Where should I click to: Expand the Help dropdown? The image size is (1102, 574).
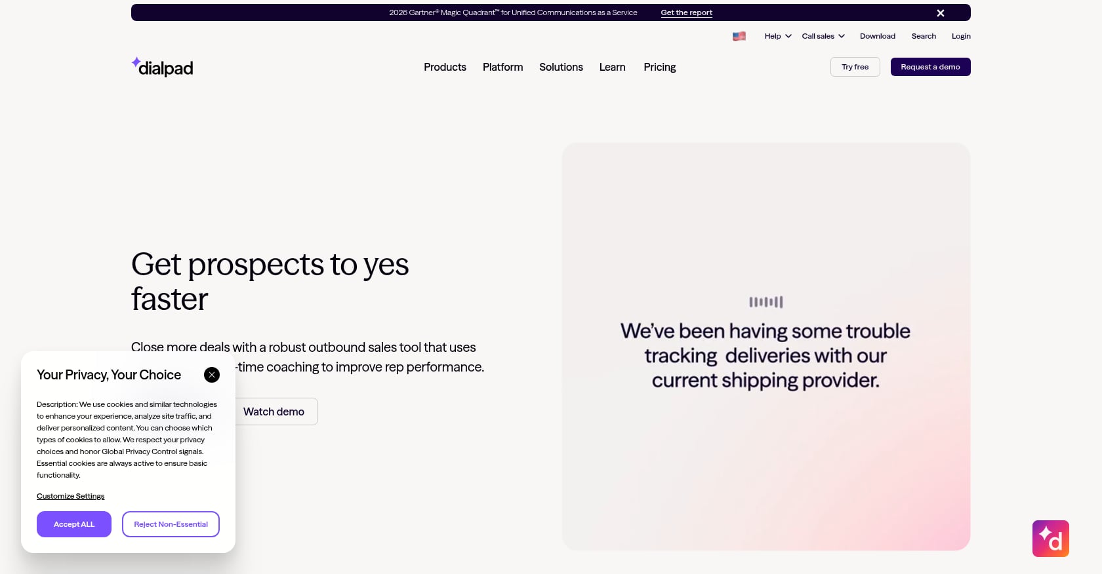778,36
